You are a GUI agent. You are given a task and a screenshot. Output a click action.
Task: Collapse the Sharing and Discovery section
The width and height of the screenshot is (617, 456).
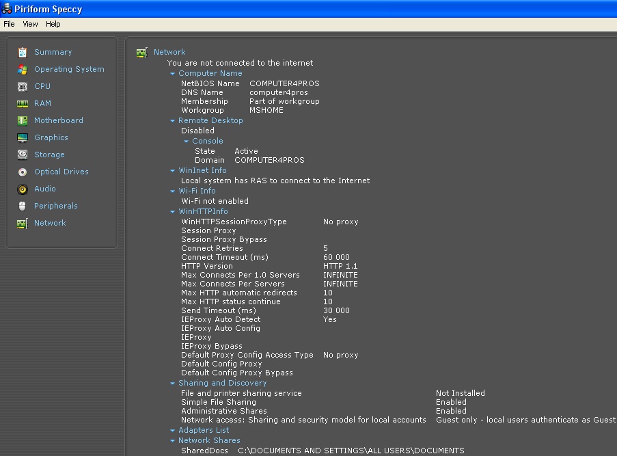[172, 383]
